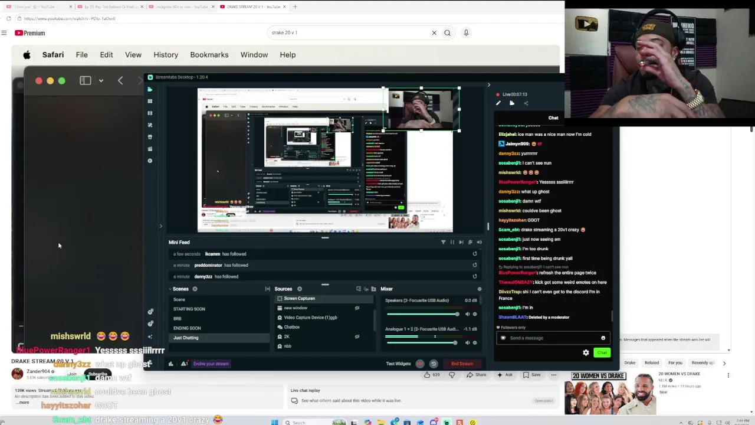Open the chat emoji picker

603,338
